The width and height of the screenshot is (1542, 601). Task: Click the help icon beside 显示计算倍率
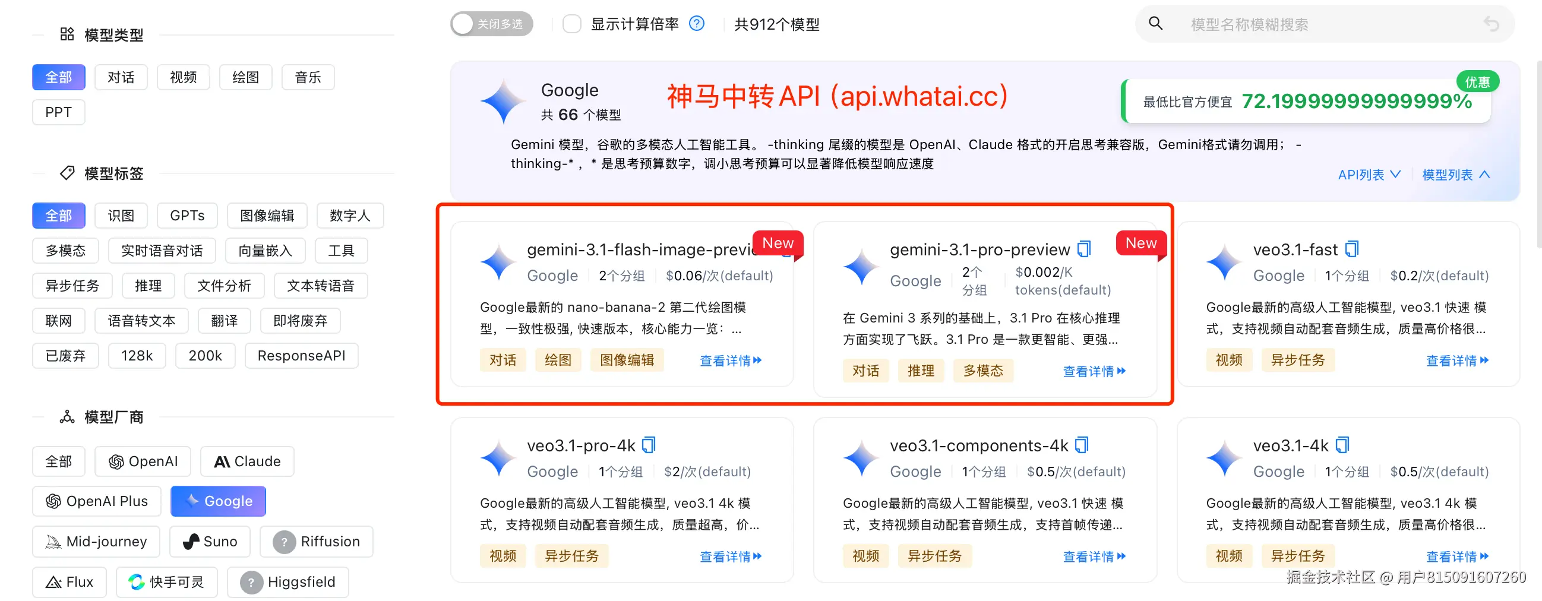pyautogui.click(x=697, y=24)
